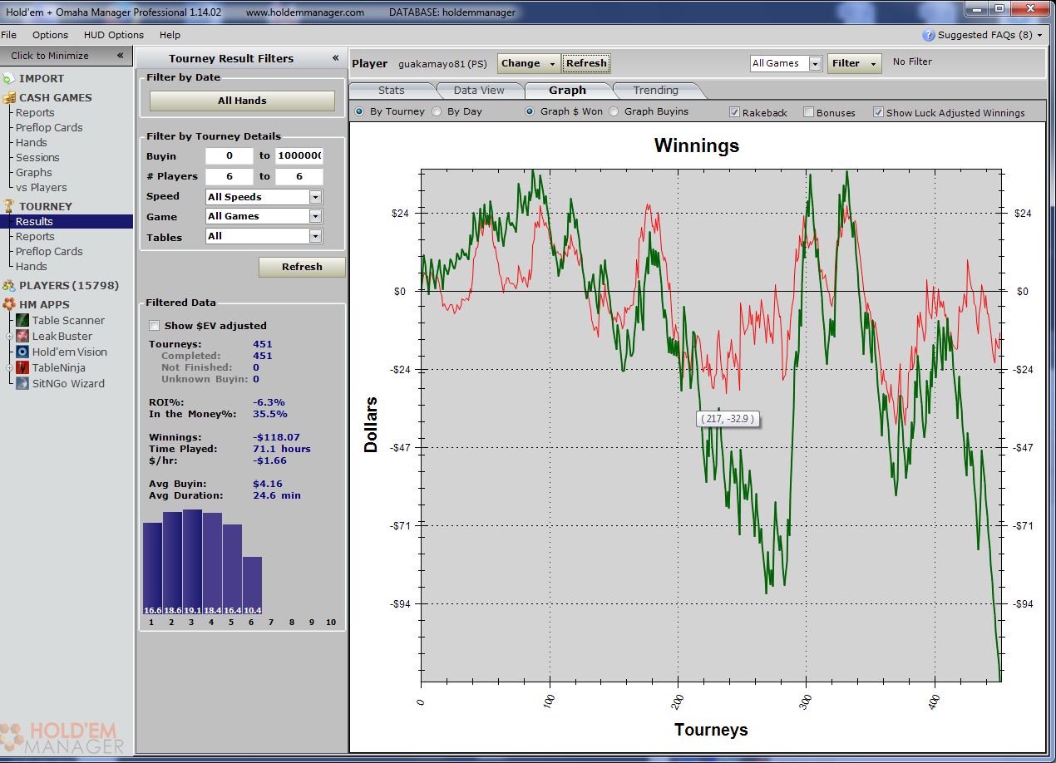The image size is (1056, 763).
Task: Click the minimum # Players field
Action: [229, 176]
